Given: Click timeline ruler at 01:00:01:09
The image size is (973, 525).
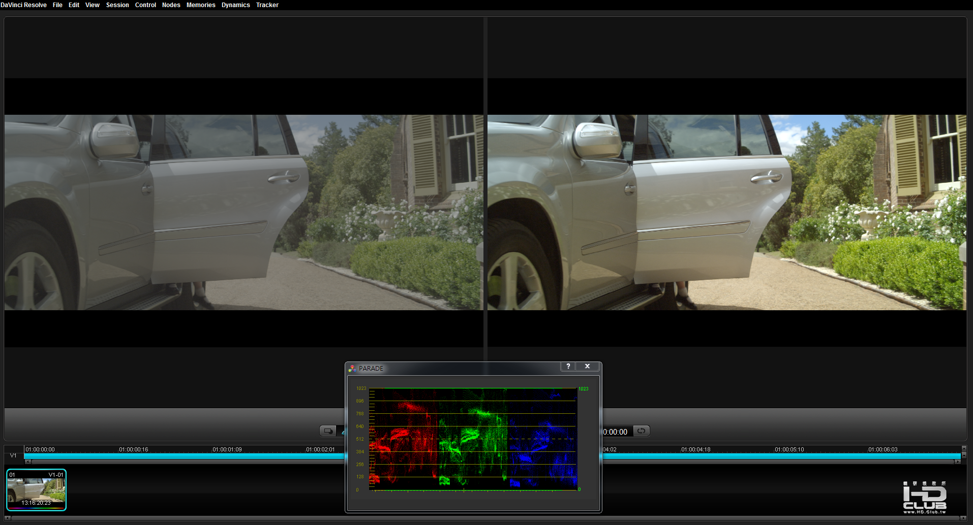Looking at the screenshot, I should pyautogui.click(x=227, y=449).
